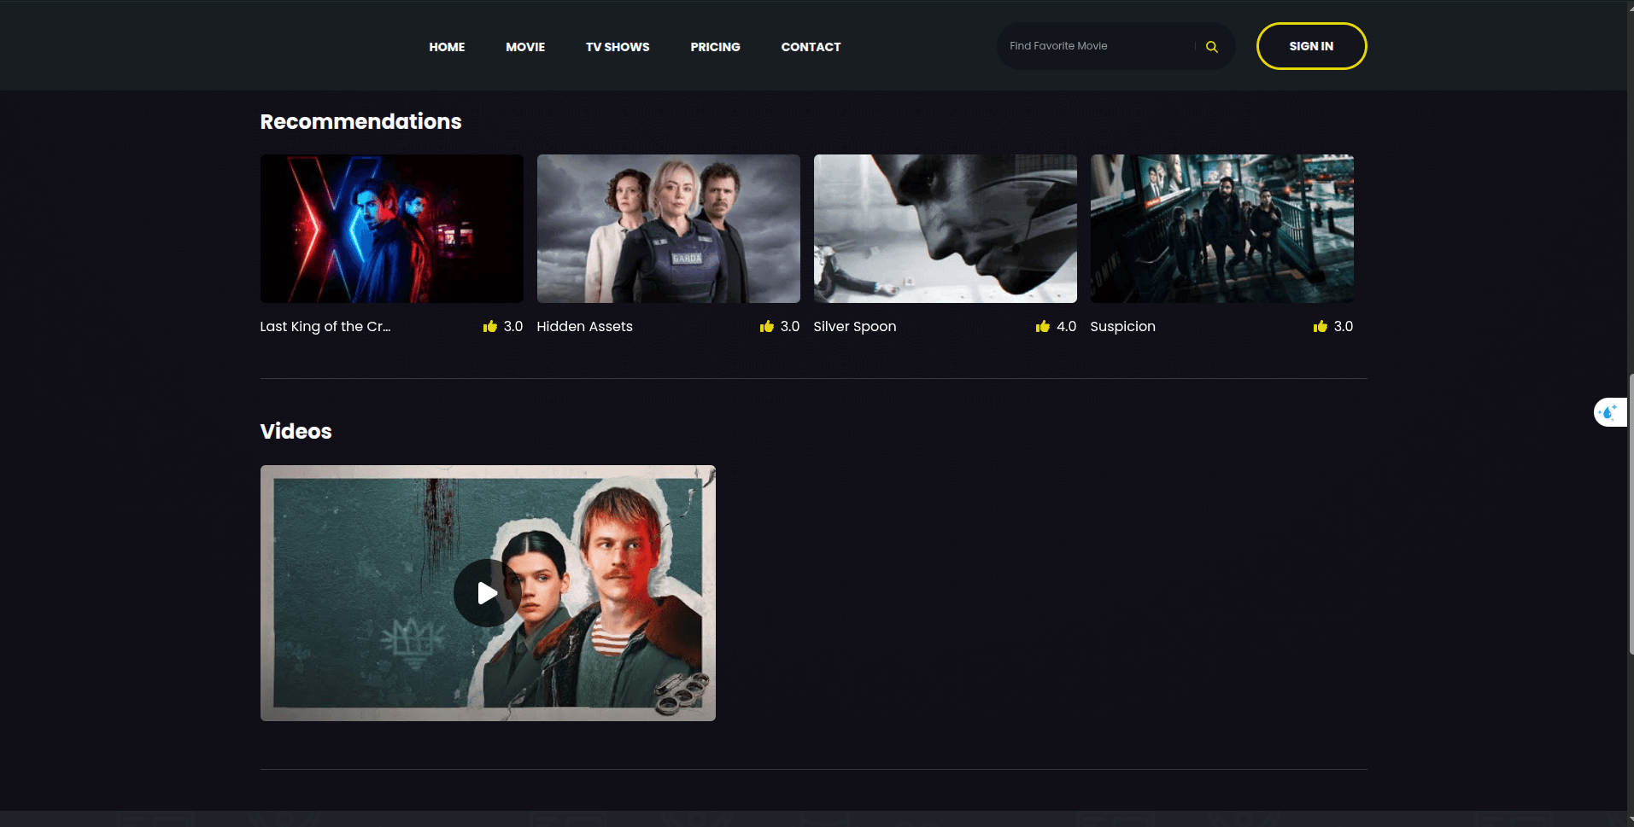Play the video trailer
The width and height of the screenshot is (1634, 827).
tap(487, 593)
